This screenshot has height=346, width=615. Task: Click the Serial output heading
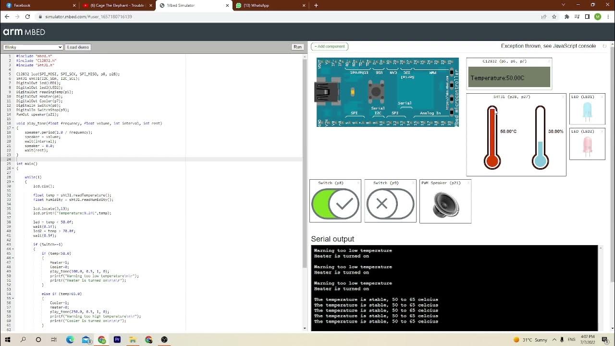pos(332,239)
